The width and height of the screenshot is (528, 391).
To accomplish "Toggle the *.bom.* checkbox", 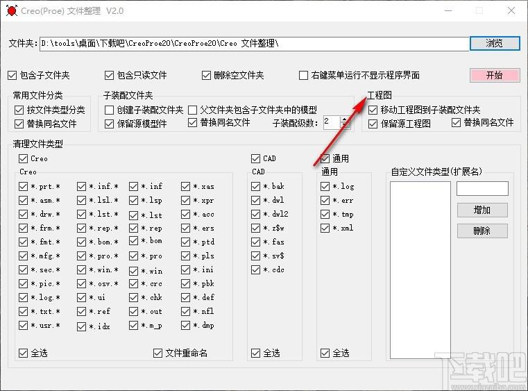I will [x=81, y=242].
